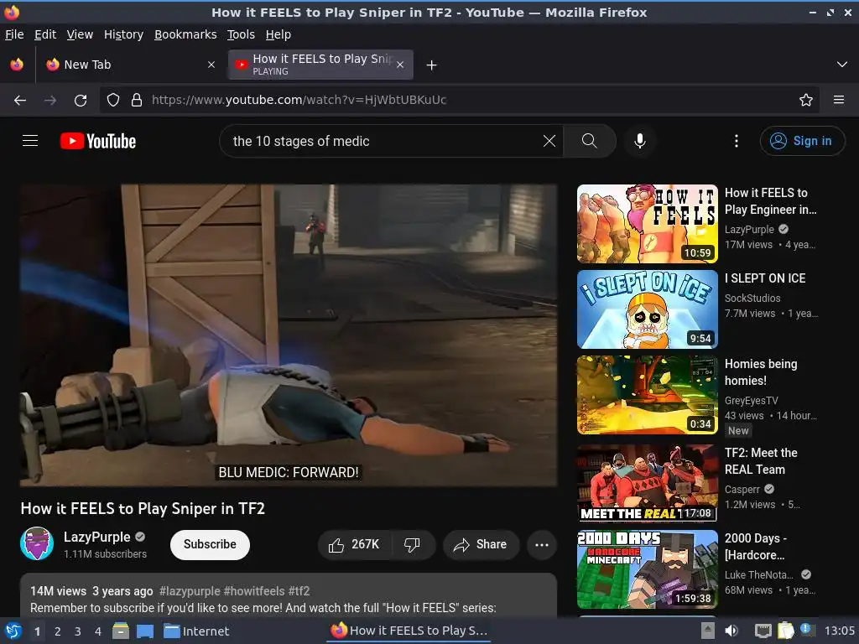Close the playing YouTube tab
The width and height of the screenshot is (859, 644).
(x=400, y=65)
